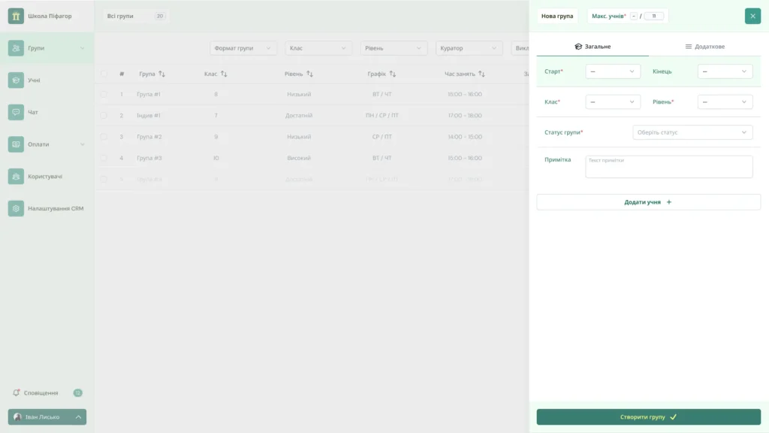Tick the checkbox for Індив #1 row
Viewport: 769px width, 433px height.
pyautogui.click(x=104, y=115)
